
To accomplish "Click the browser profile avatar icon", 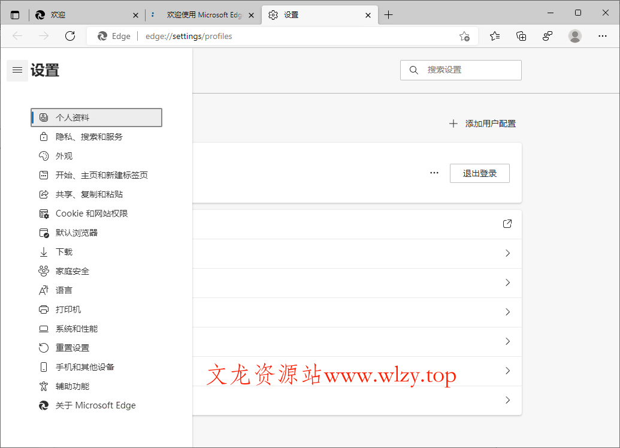I will (x=574, y=36).
